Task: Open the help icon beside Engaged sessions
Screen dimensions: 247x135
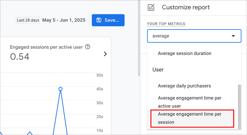Action: [x=87, y=47]
